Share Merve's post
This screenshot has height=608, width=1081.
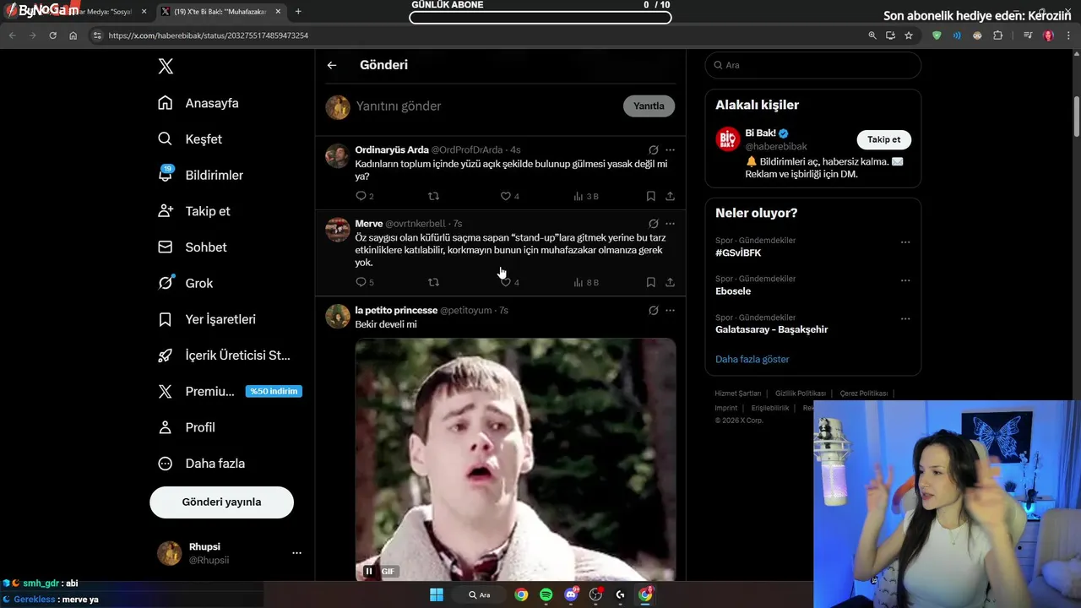670,282
